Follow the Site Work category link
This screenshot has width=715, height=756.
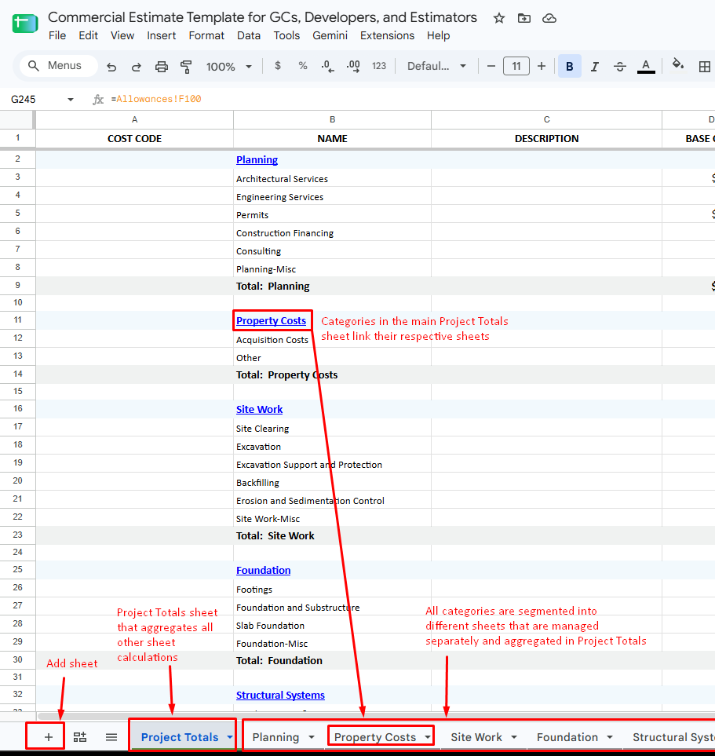259,409
